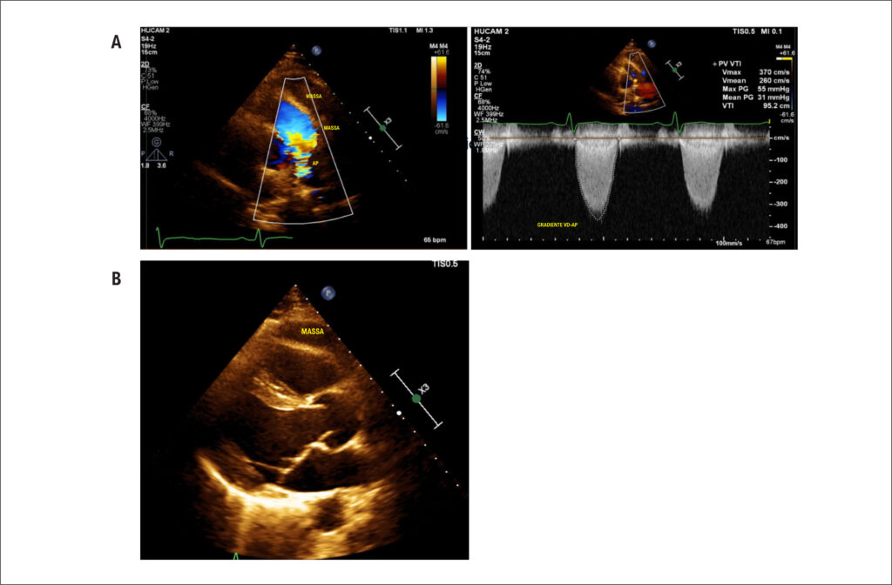
Task: Click the '100mm/s' sweep speed label
Action: coord(729,242)
